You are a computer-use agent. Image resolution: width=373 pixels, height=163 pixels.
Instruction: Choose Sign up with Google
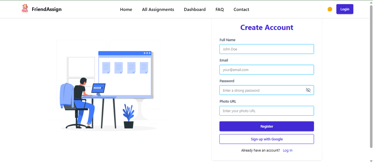[x=267, y=139]
